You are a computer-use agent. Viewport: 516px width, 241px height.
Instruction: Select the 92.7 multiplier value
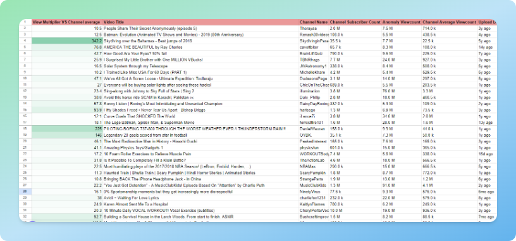point(67,216)
